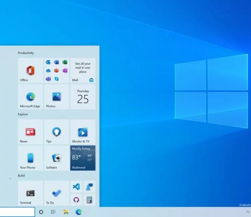
Task: Open the Calendar tile showing Thursday 25
Action: 83,97
